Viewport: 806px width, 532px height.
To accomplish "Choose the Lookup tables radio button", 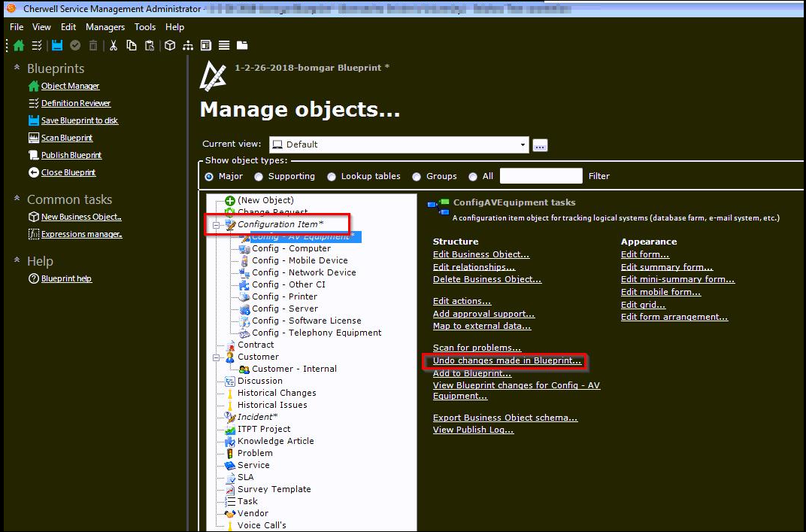I will 332,176.
